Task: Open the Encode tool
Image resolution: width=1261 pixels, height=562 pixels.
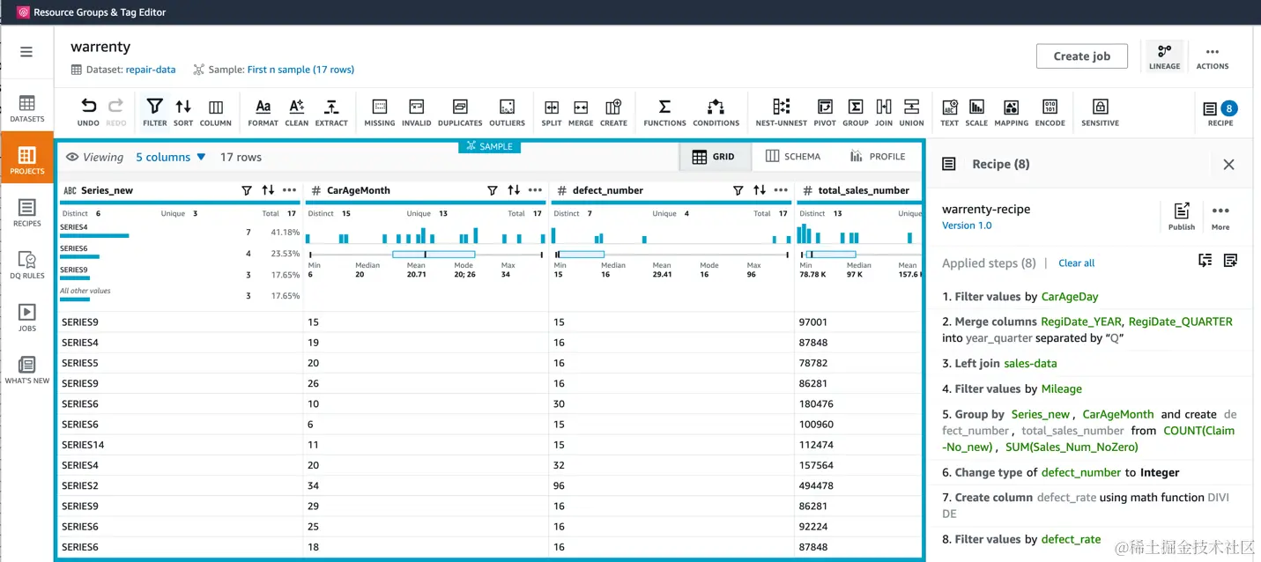Action: tap(1050, 112)
